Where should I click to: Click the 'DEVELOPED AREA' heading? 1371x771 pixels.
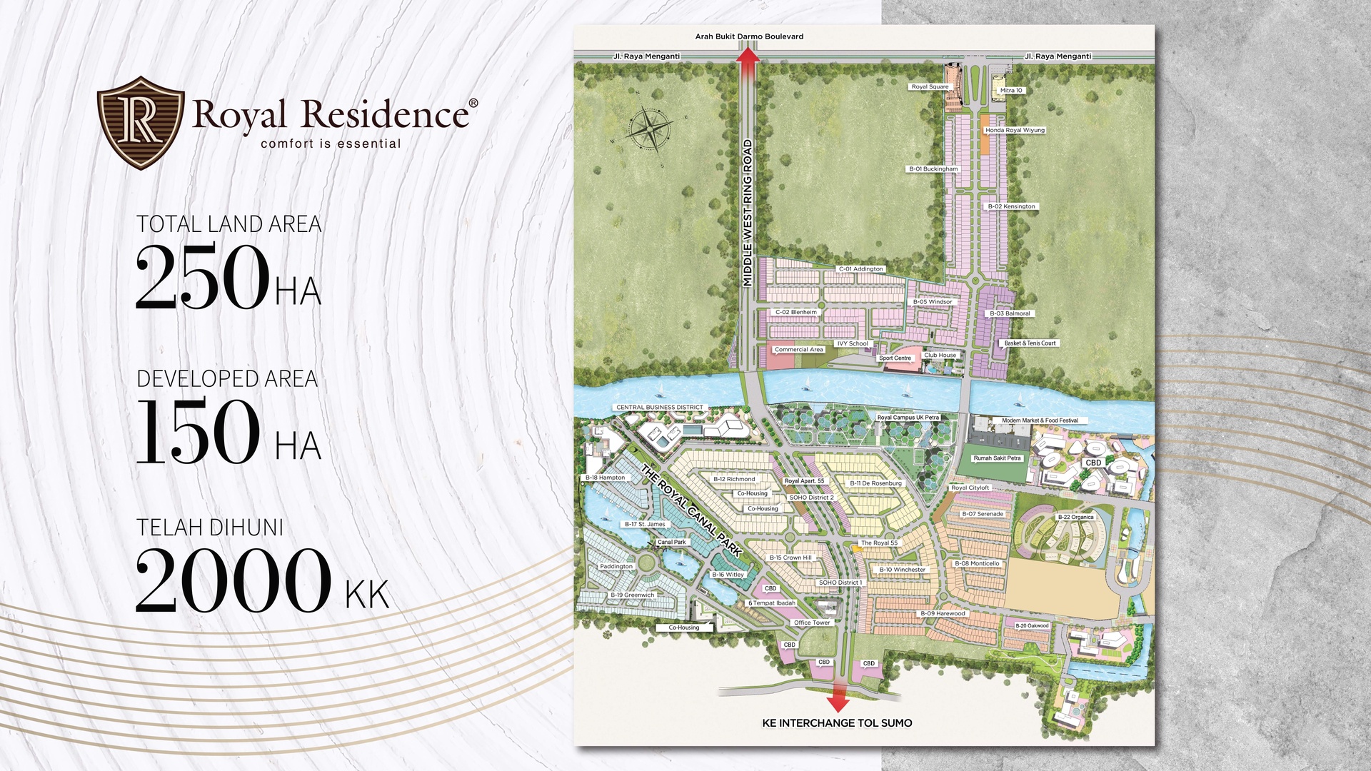click(x=227, y=378)
